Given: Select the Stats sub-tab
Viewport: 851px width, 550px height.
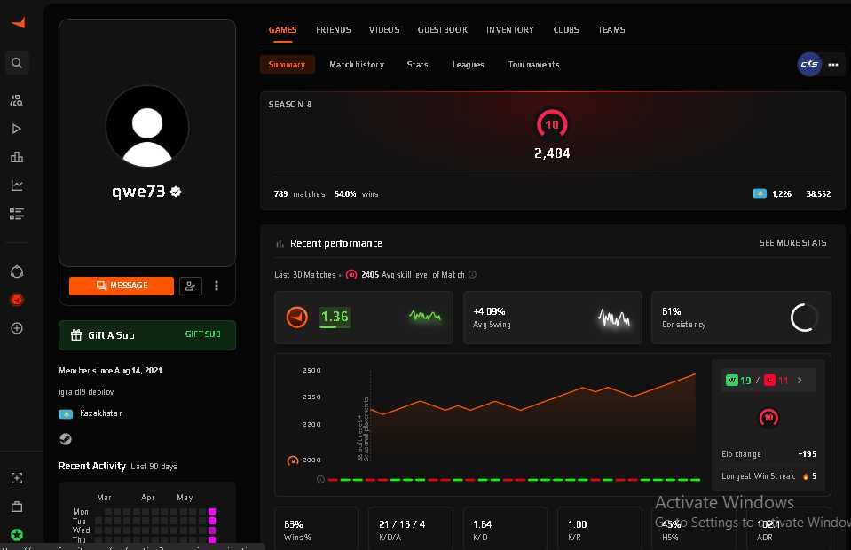Looking at the screenshot, I should [417, 65].
